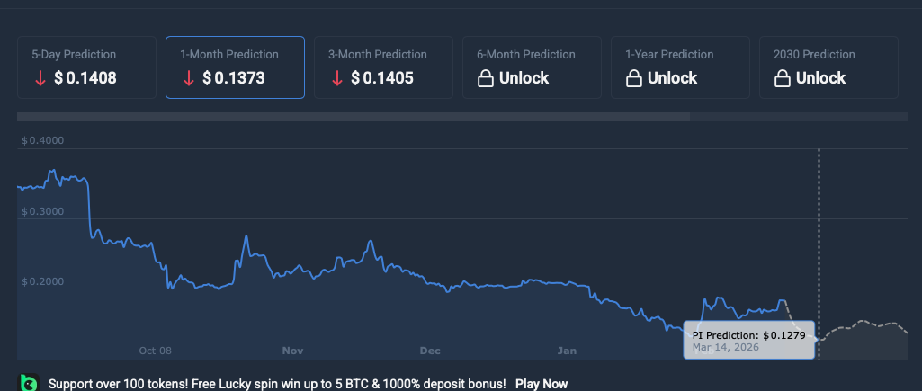This screenshot has width=922, height=391.
Task: Click the lock icon in 1-Year Prediction
Action: [633, 78]
